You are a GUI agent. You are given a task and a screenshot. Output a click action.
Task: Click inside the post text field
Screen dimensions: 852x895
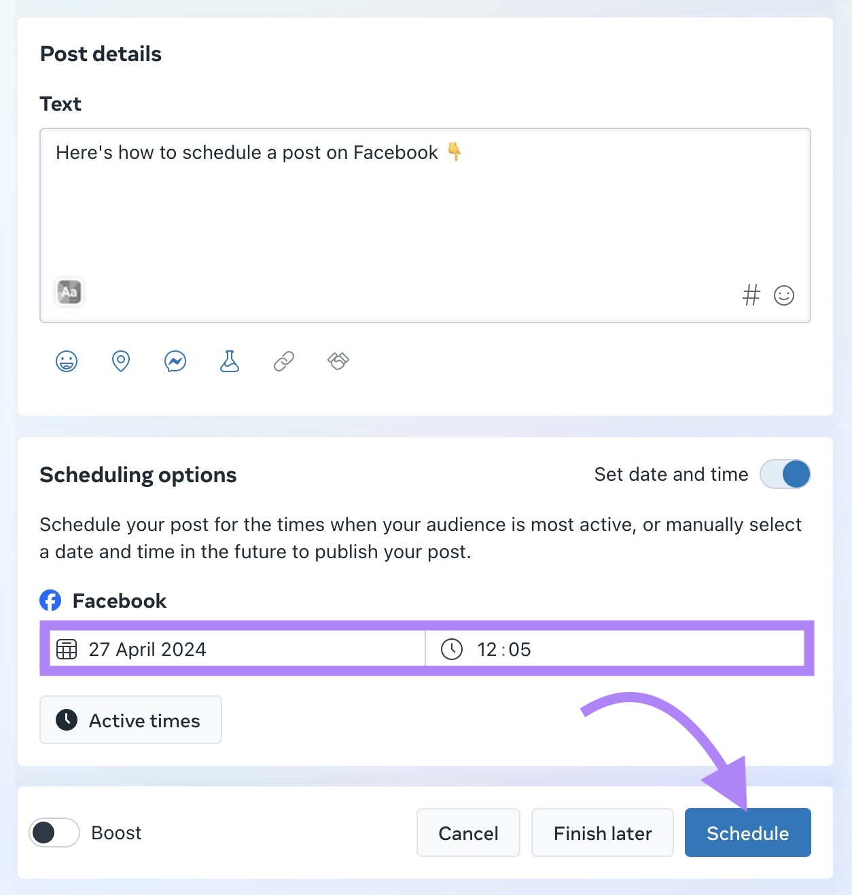click(425, 217)
